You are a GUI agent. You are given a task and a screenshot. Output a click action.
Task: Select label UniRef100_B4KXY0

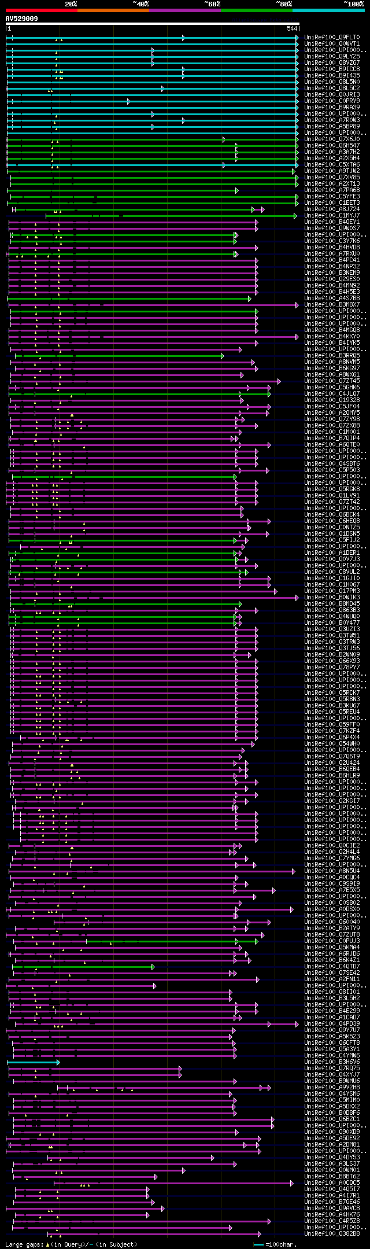(332, 337)
